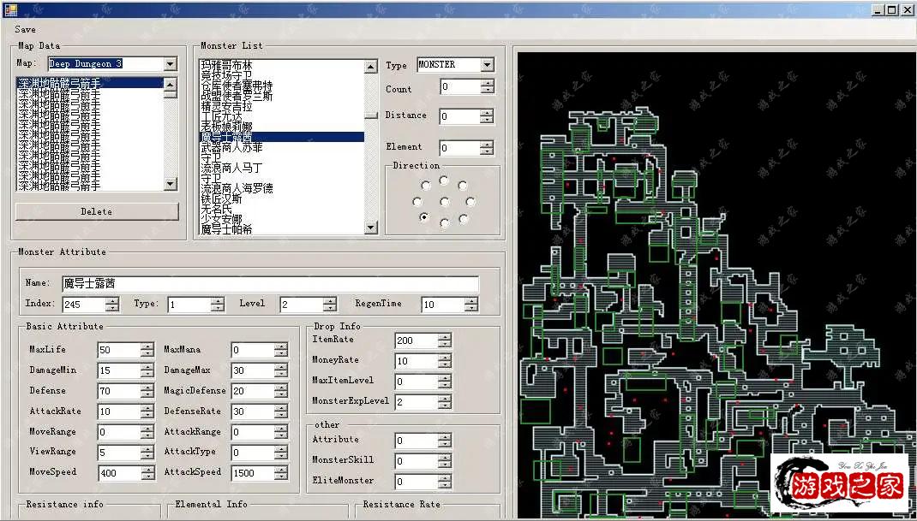Open the Save menu
The image size is (917, 521).
click(x=26, y=29)
